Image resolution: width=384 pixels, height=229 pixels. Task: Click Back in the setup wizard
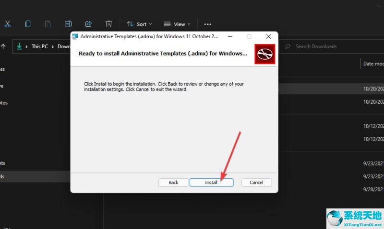tap(173, 183)
